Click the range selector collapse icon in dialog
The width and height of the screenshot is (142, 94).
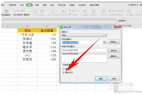(x=105, y=43)
